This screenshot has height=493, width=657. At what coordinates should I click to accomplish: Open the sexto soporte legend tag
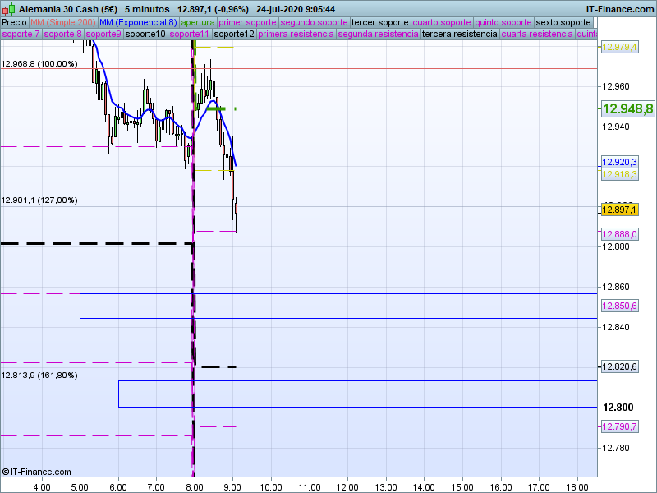[x=563, y=23]
